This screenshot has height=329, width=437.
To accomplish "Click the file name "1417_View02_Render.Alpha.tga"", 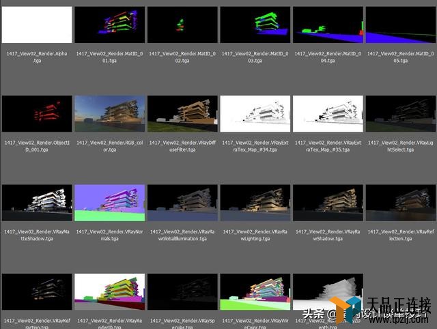I will [x=37, y=57].
